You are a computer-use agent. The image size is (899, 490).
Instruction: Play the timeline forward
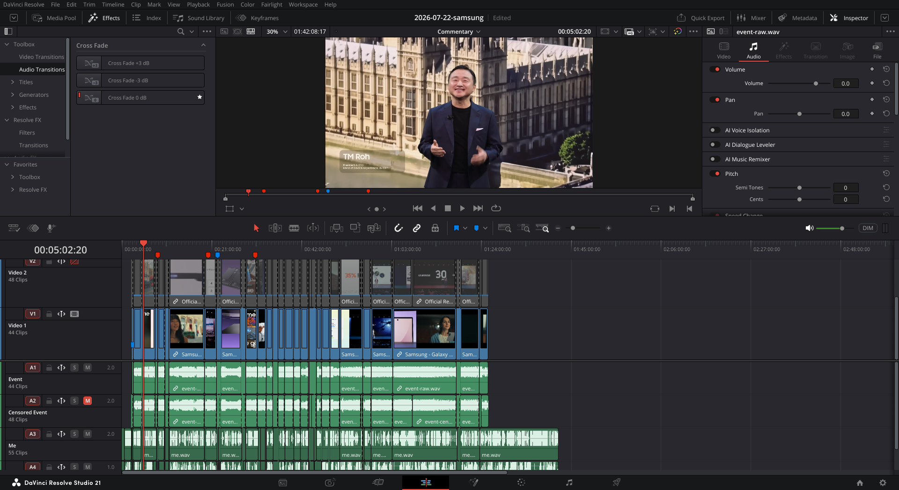[x=462, y=209]
